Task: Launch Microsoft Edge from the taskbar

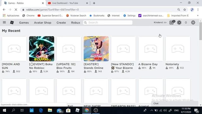Action: click(x=41, y=110)
